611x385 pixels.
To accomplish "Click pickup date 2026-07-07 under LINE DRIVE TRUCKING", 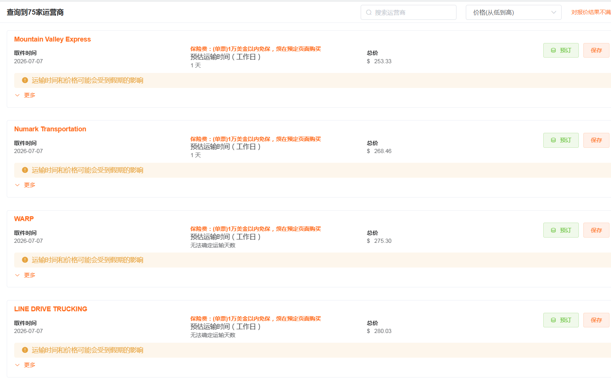I will (28, 331).
